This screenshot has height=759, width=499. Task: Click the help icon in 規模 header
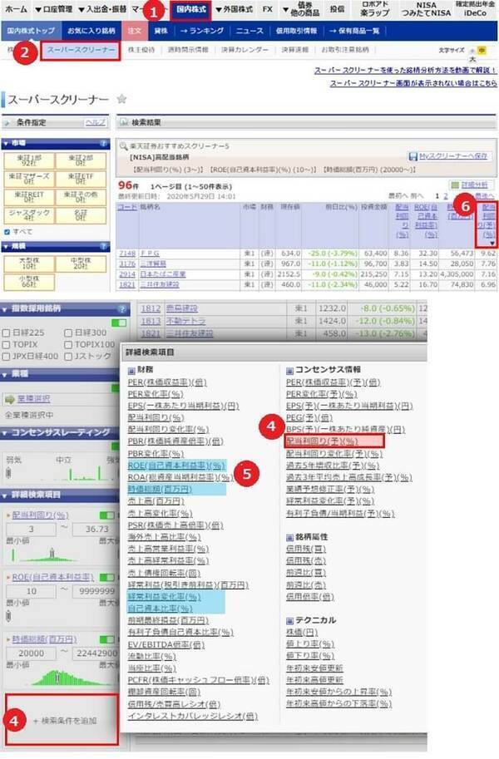103,246
